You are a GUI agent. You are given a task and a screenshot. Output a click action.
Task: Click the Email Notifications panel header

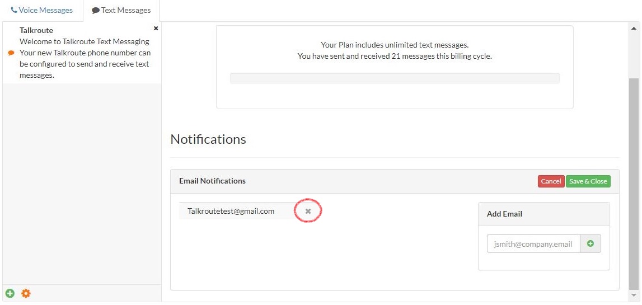(395, 181)
